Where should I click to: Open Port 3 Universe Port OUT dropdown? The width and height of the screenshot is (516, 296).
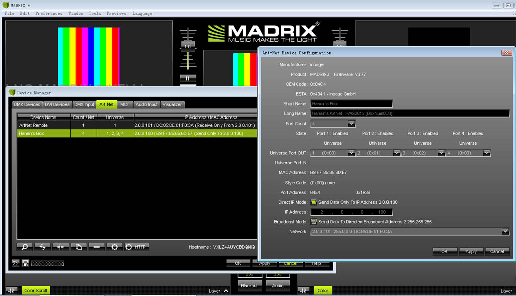click(441, 153)
